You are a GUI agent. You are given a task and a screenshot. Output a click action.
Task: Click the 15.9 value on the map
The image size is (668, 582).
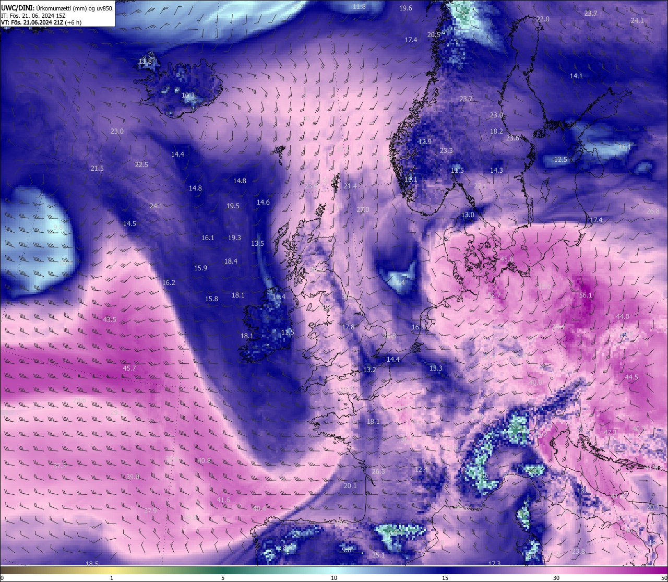200,268
